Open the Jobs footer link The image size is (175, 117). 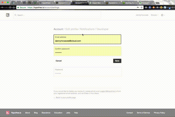68,113
